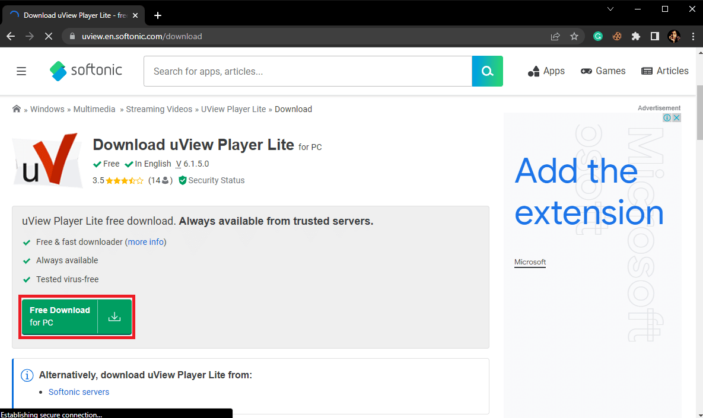Click the green Security Status shield

tap(182, 180)
